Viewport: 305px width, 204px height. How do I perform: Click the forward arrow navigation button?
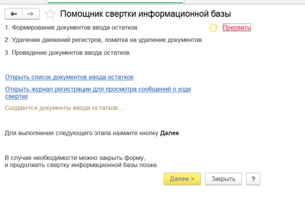pyautogui.click(x=30, y=14)
